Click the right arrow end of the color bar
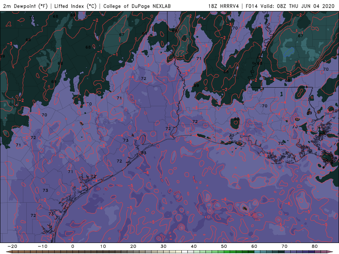This screenshot has width=339, height=254. (x=330, y=252)
